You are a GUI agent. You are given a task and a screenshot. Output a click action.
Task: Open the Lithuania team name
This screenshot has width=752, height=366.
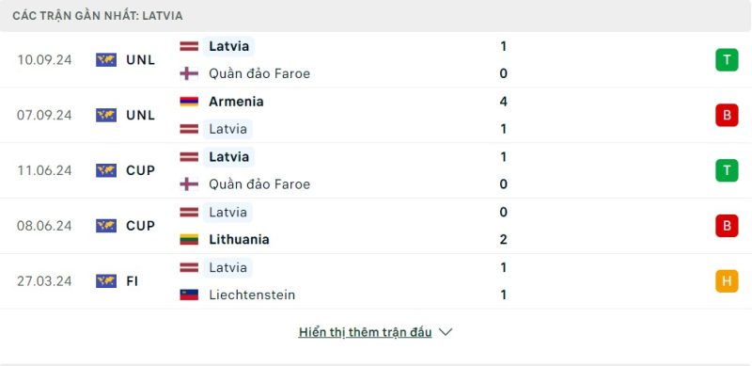(239, 239)
